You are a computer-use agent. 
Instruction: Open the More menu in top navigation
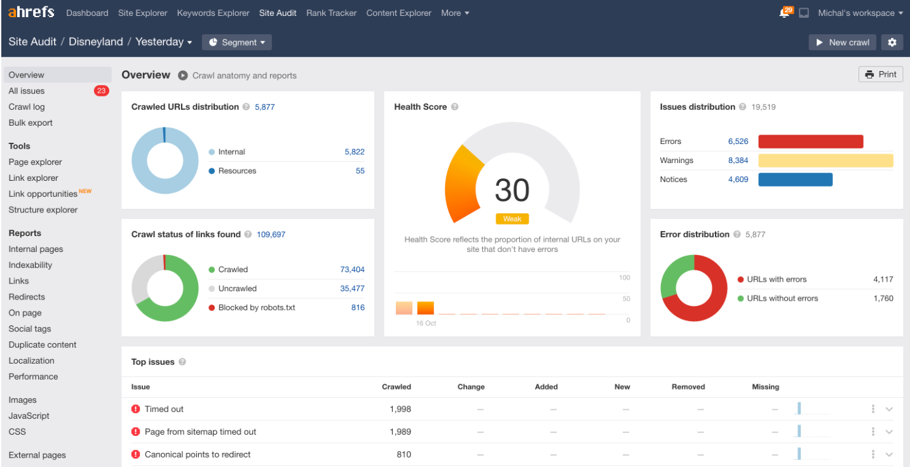455,13
